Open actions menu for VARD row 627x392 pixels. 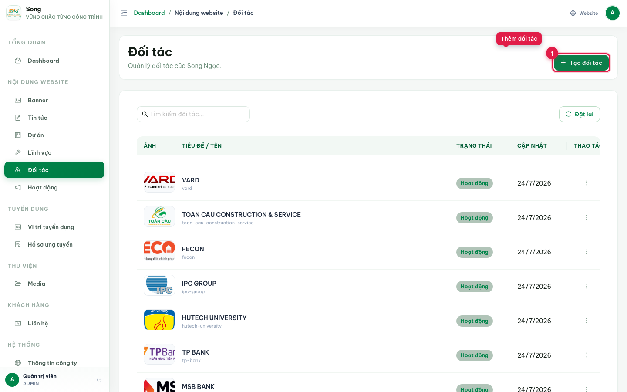[586, 183]
